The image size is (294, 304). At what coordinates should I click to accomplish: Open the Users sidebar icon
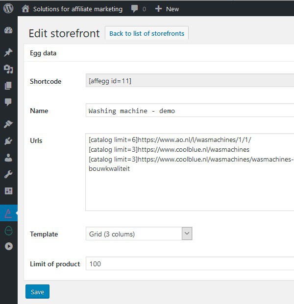point(8,158)
